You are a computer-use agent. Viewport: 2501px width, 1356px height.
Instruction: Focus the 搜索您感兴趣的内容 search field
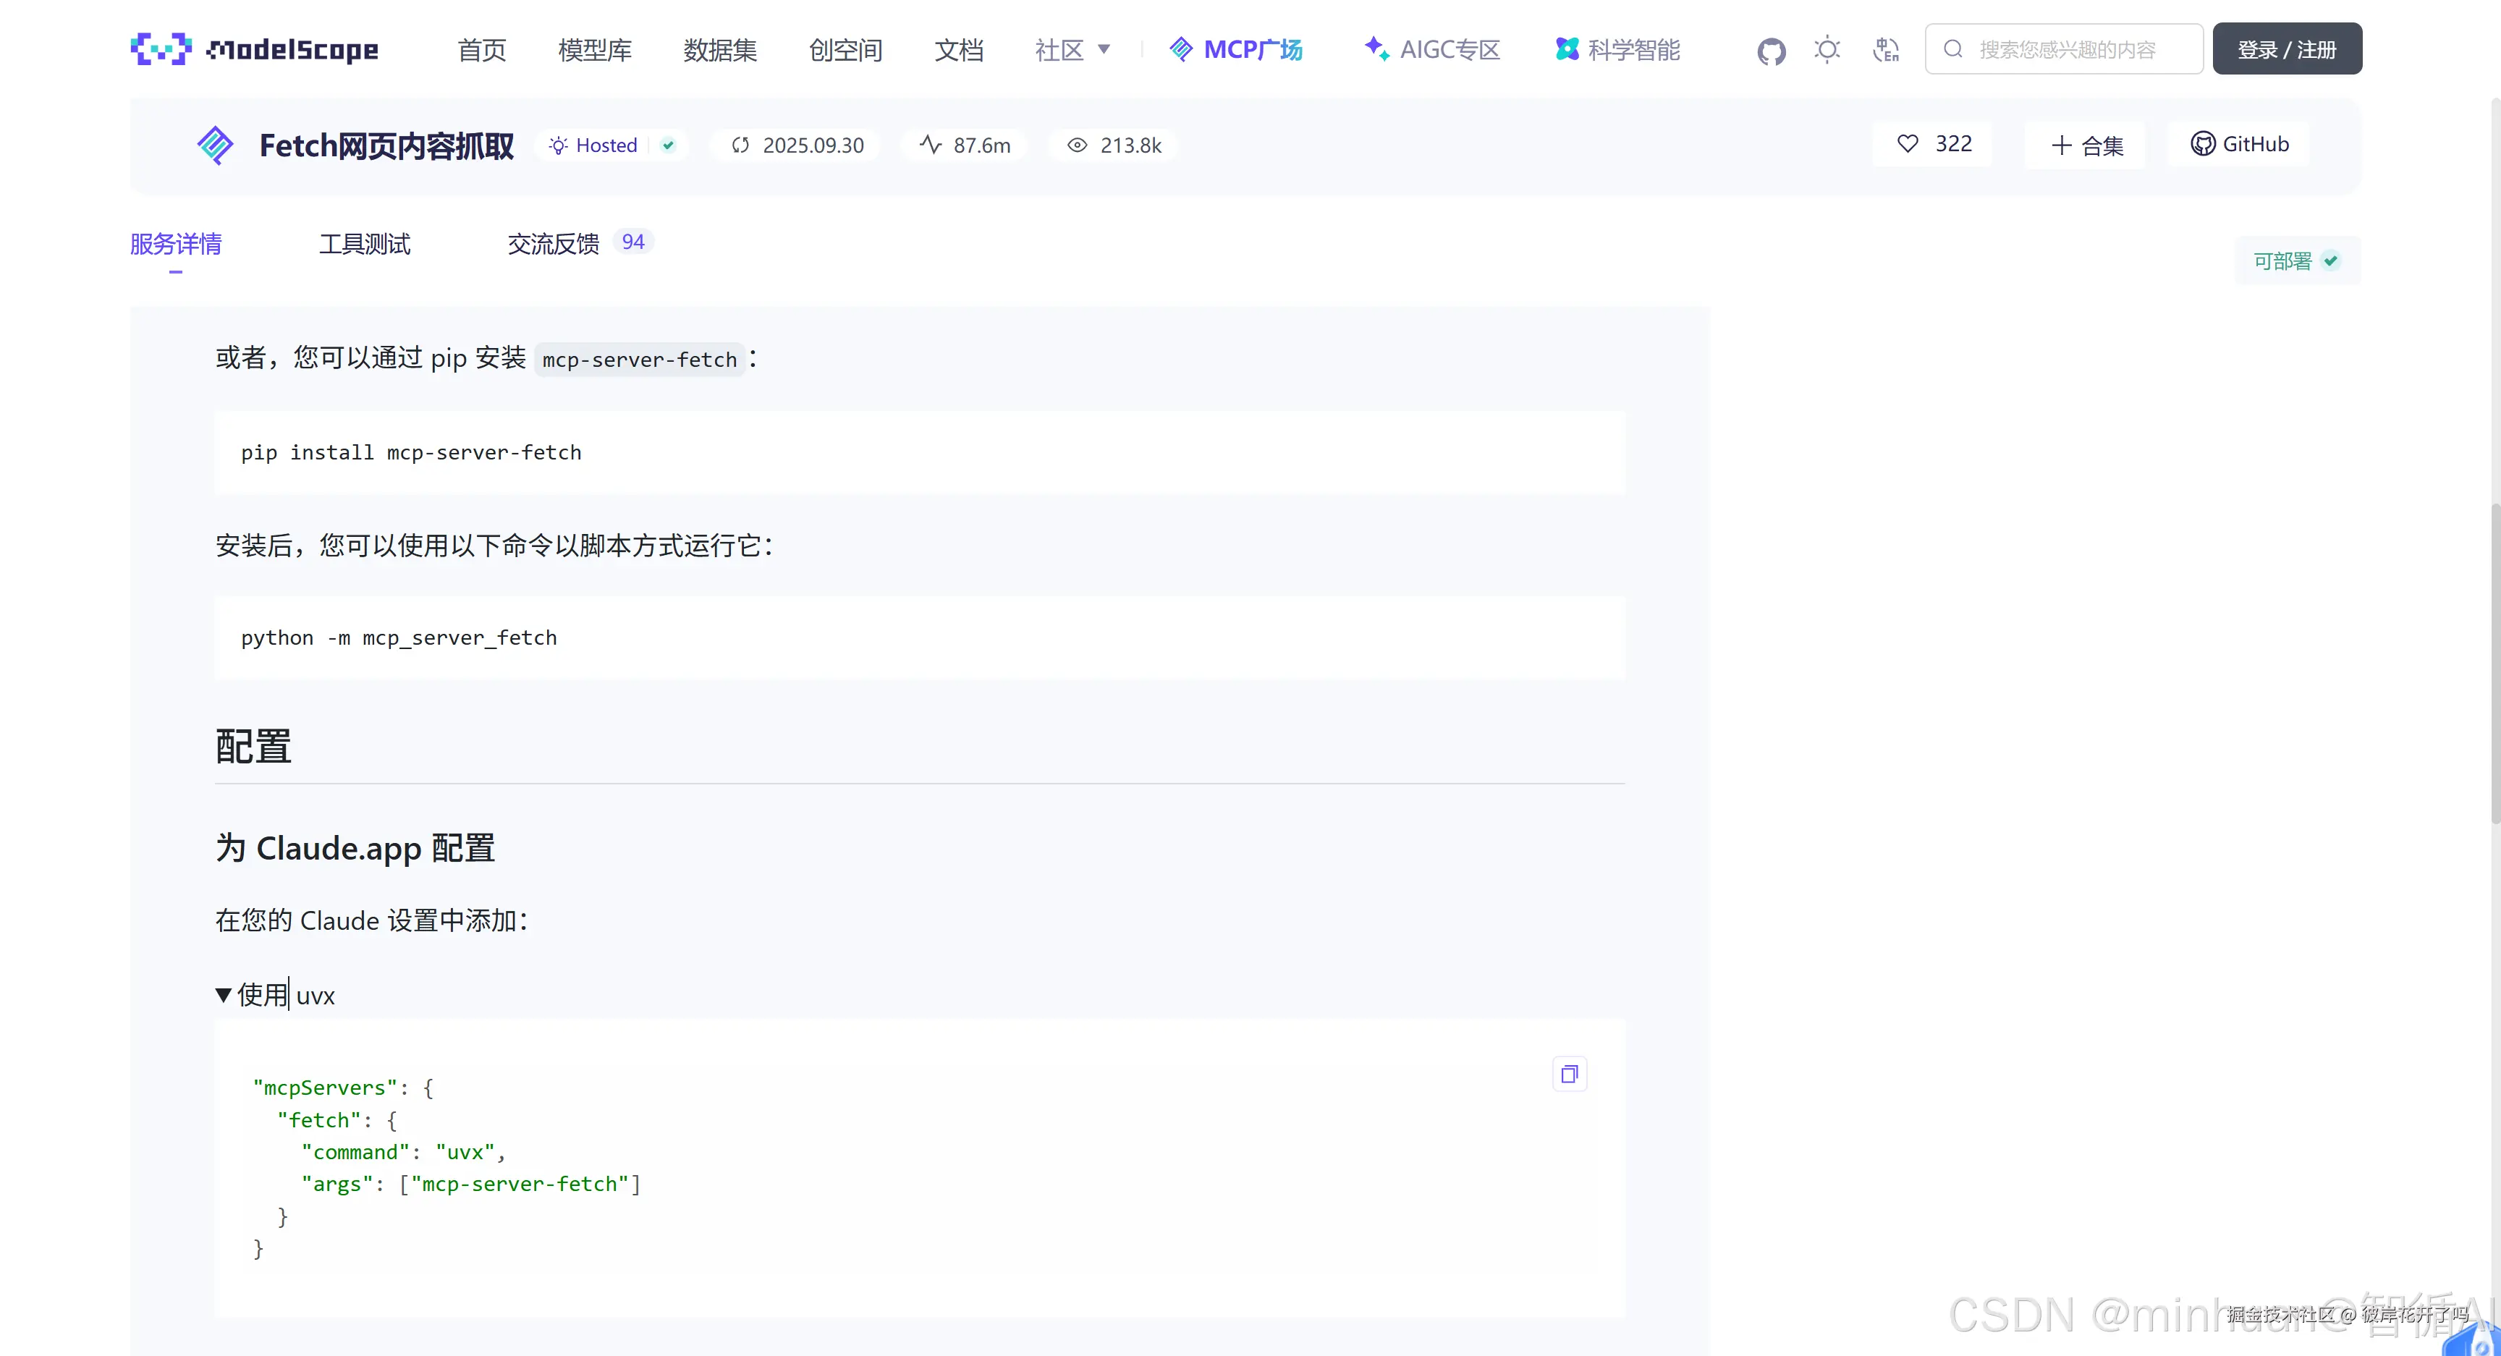point(2066,49)
